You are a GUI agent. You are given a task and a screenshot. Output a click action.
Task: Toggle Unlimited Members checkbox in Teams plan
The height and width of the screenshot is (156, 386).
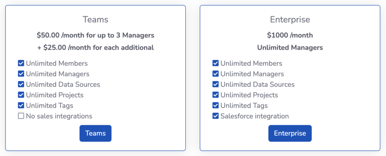pyautogui.click(x=21, y=63)
